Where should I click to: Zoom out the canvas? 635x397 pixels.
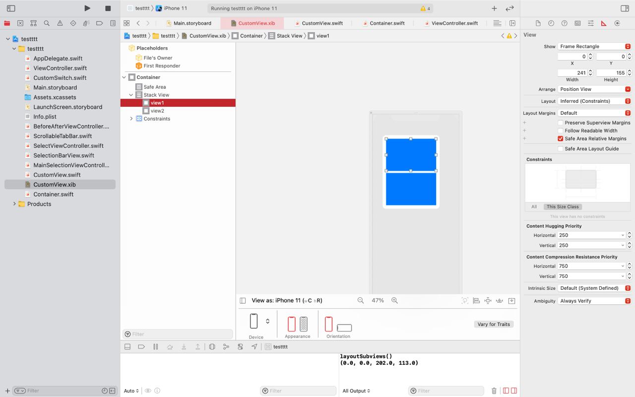click(361, 300)
